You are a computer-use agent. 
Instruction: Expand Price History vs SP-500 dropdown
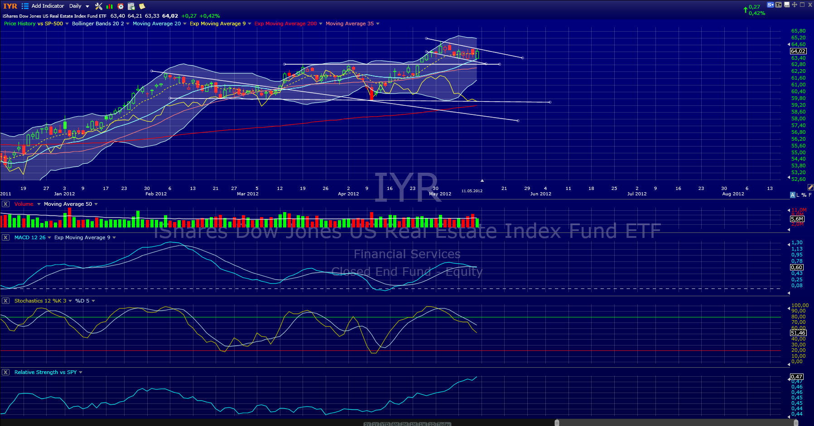[67, 24]
